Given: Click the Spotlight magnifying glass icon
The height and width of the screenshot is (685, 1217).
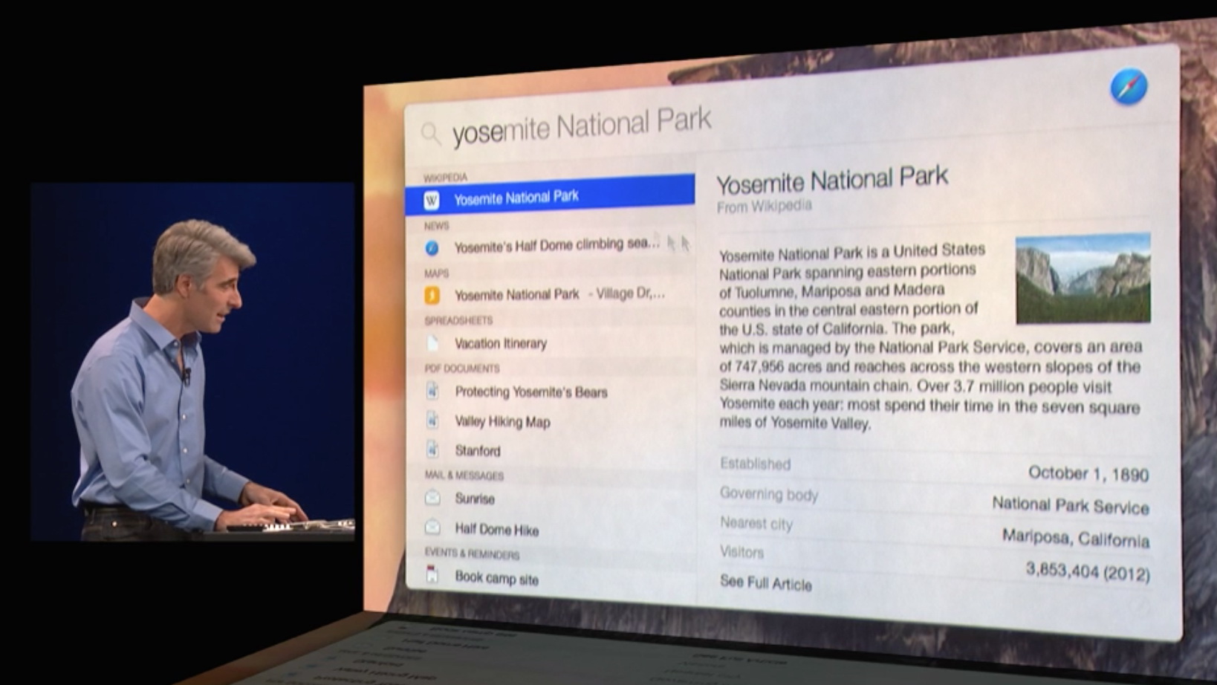Looking at the screenshot, I should [x=431, y=134].
